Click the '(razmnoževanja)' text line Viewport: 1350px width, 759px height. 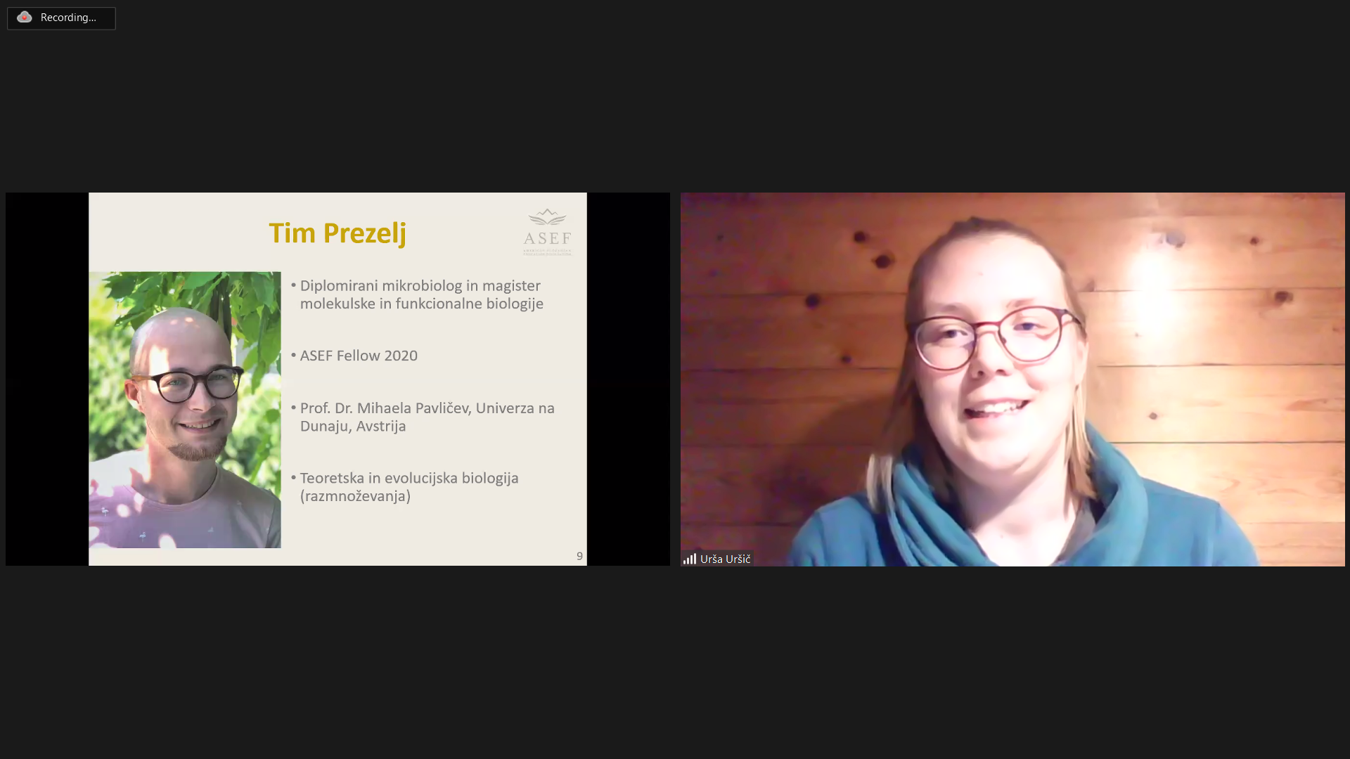coord(355,496)
